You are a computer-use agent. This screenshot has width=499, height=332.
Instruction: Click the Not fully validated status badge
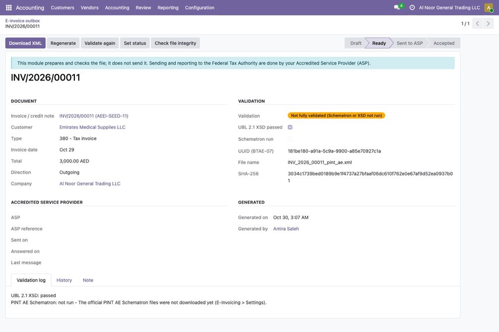pyautogui.click(x=336, y=116)
